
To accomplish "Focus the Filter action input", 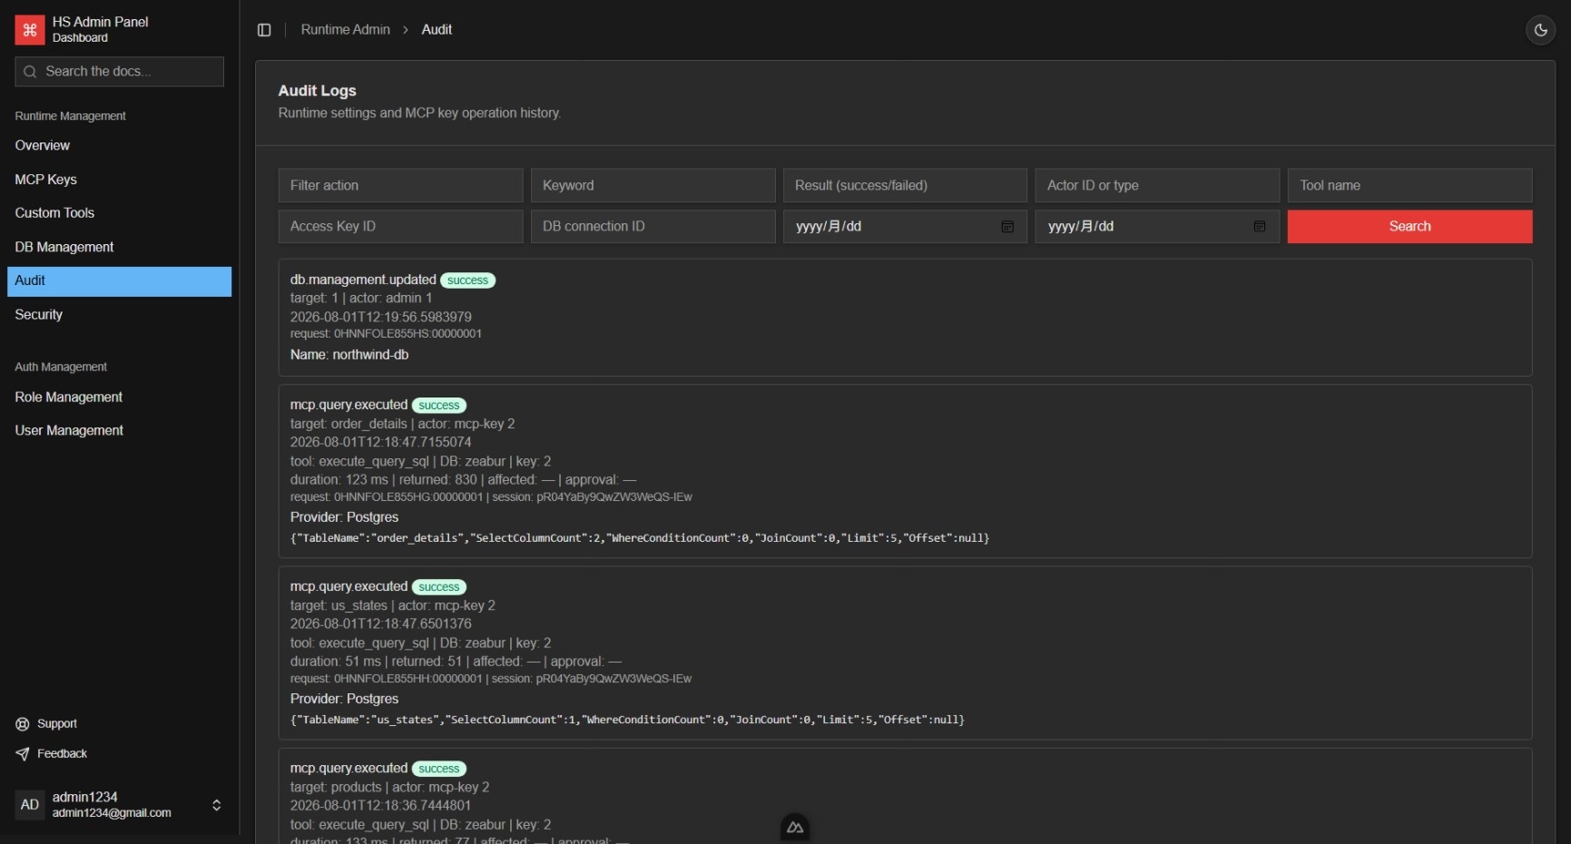I will (400, 185).
